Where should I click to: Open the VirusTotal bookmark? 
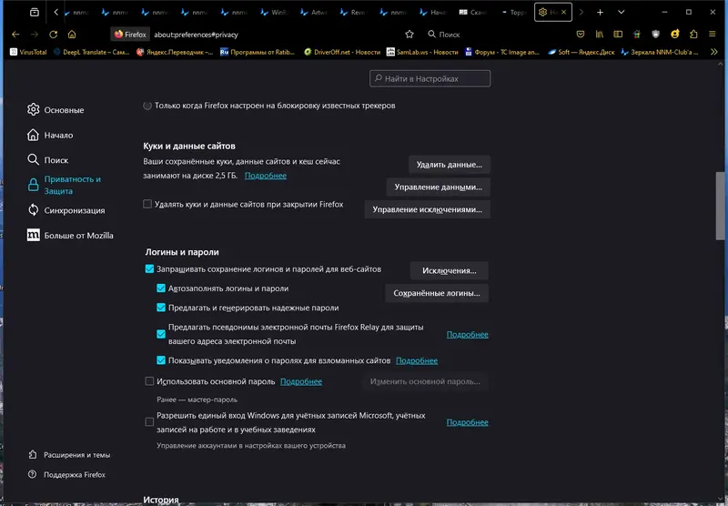29,52
